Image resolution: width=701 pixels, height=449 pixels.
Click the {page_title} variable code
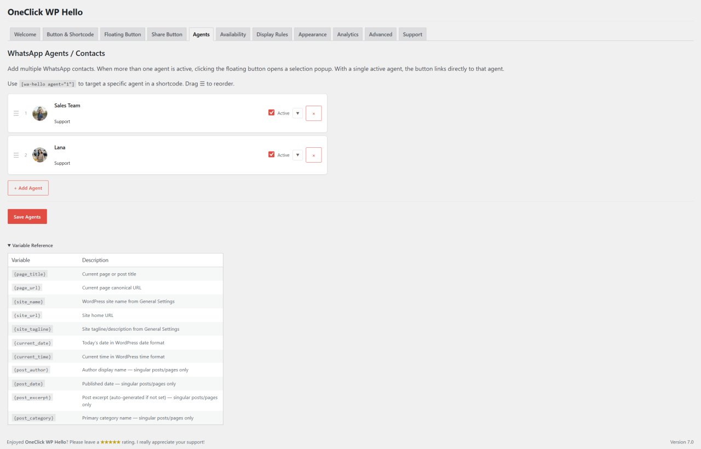(x=30, y=274)
